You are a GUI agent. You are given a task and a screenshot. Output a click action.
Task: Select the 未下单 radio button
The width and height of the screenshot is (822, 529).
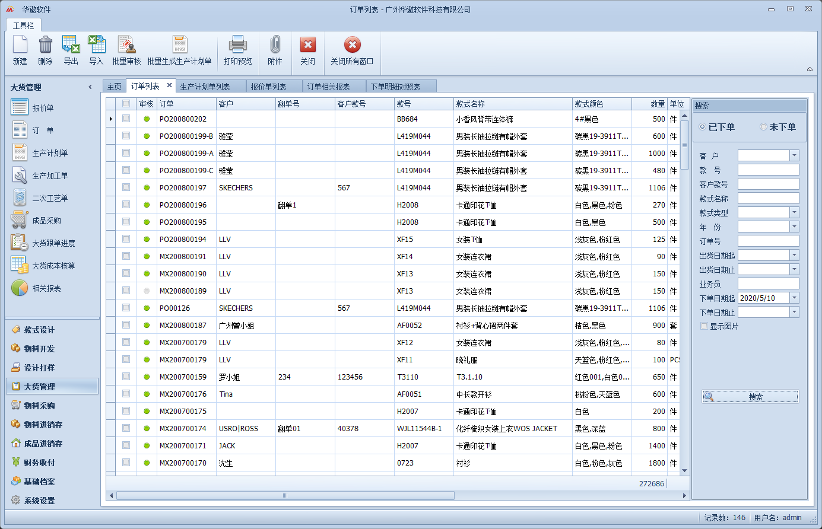coord(764,127)
